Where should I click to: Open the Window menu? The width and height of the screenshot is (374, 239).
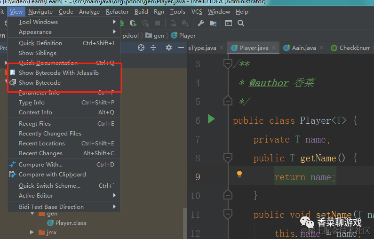point(219,12)
